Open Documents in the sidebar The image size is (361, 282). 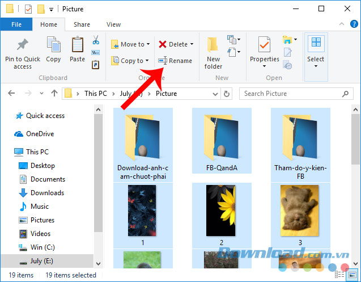coord(42,179)
